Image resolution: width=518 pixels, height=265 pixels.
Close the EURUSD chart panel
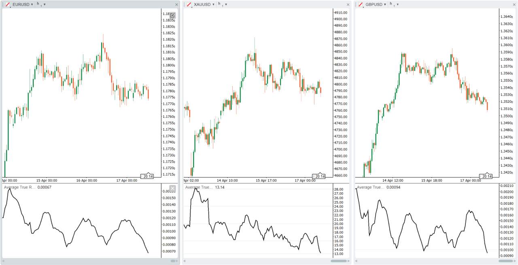[176, 5]
